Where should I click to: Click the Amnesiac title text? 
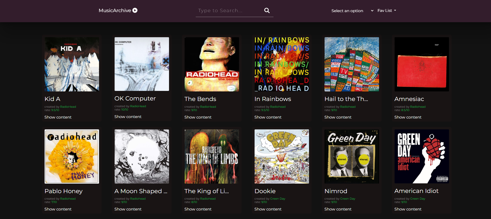[x=409, y=99]
